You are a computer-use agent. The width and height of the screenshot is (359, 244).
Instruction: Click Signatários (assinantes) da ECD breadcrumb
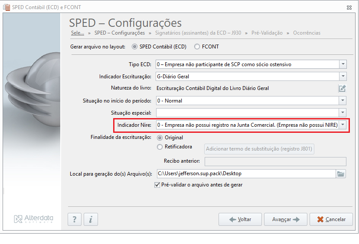[x=198, y=33]
